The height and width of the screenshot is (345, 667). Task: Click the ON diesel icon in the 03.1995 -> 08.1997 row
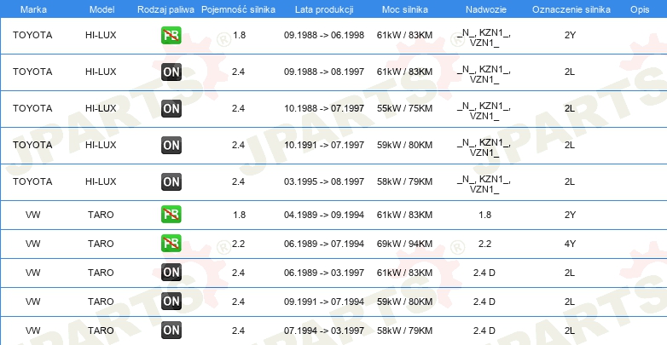(171, 181)
